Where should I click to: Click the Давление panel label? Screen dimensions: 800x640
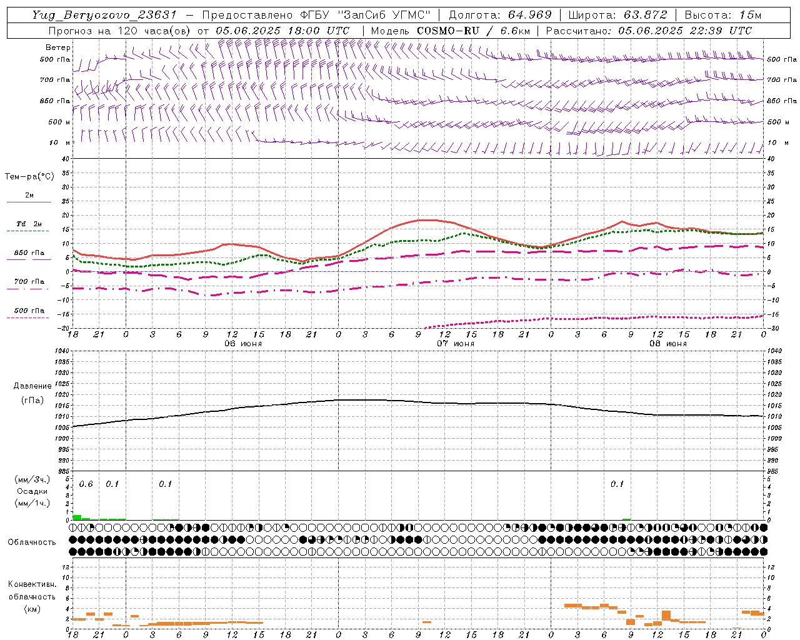[x=32, y=386]
